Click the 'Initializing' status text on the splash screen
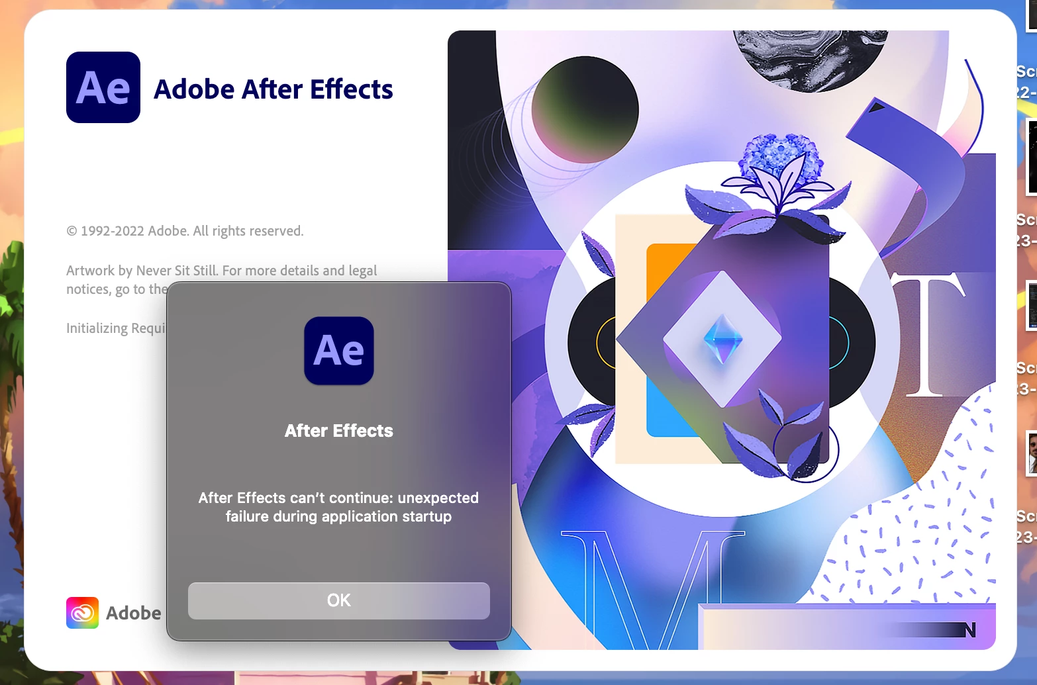The width and height of the screenshot is (1037, 685). (117, 328)
